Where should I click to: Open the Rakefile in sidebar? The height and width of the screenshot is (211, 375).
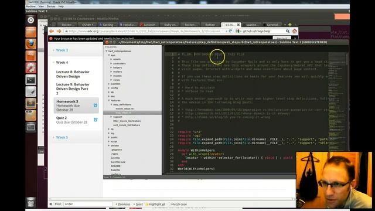(x=115, y=170)
